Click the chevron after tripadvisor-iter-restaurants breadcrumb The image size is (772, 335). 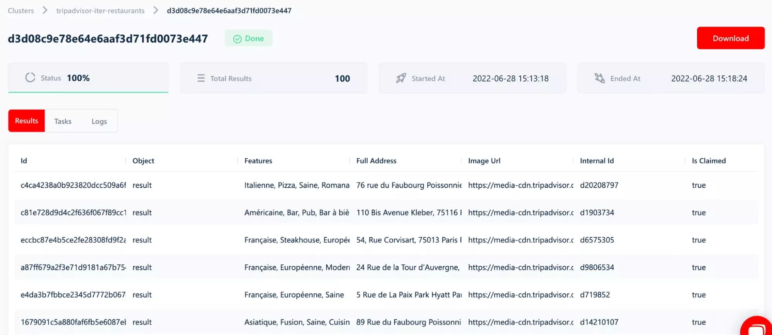click(156, 10)
